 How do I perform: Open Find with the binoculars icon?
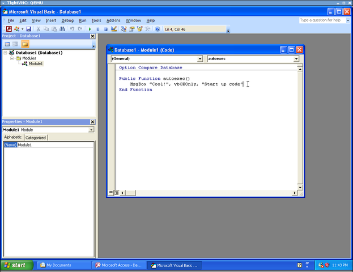click(62, 29)
